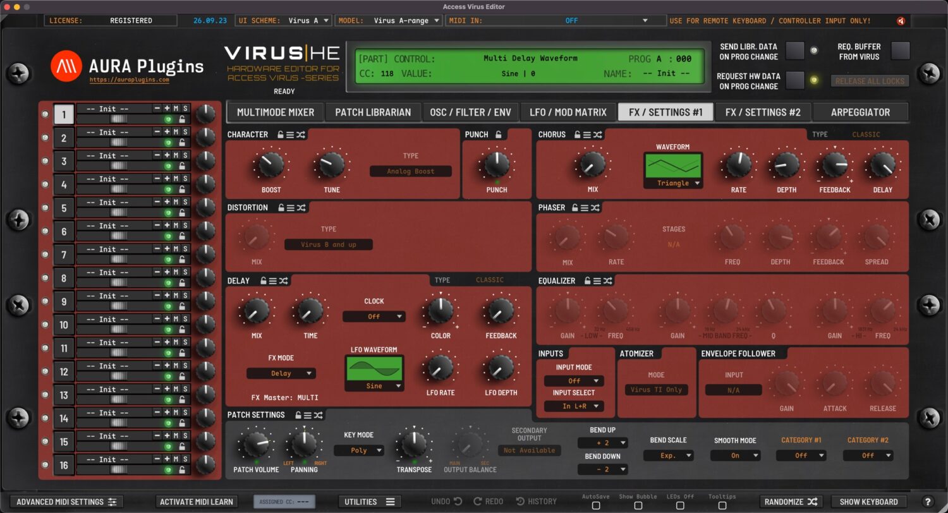The height and width of the screenshot is (513, 948).
Task: Open Advanced MIDI Settings
Action: [x=67, y=502]
